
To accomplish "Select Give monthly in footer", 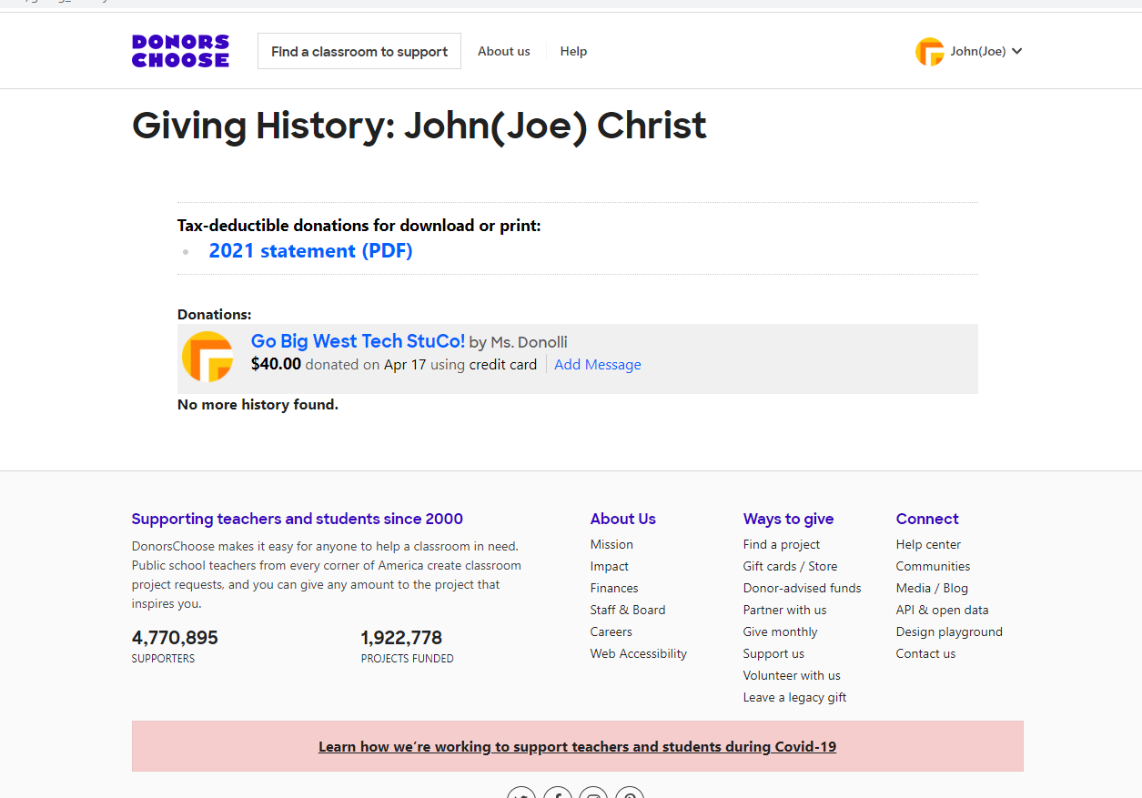I will tap(780, 631).
